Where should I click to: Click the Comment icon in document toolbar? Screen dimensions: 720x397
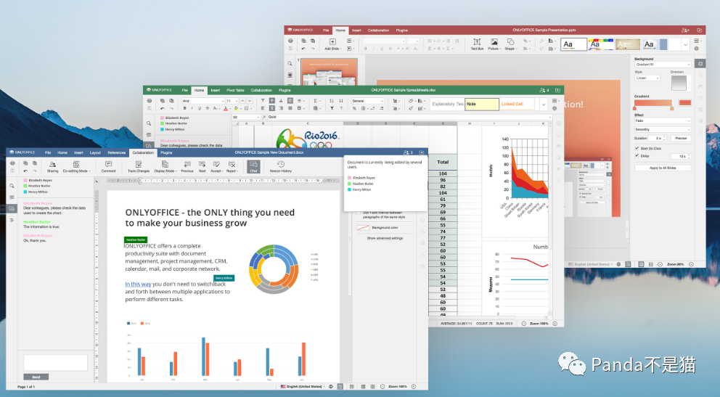click(x=108, y=166)
